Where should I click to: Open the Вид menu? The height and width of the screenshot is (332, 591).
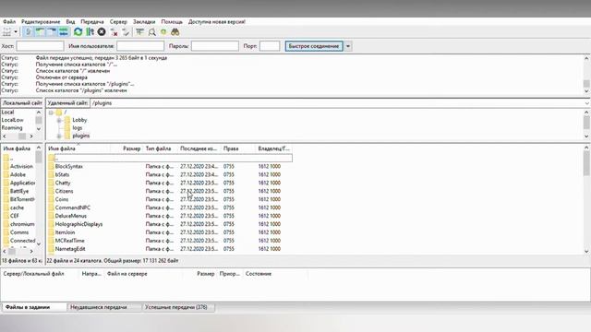coord(70,22)
